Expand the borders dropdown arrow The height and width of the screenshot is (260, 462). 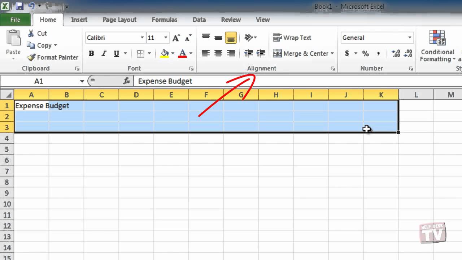point(149,53)
